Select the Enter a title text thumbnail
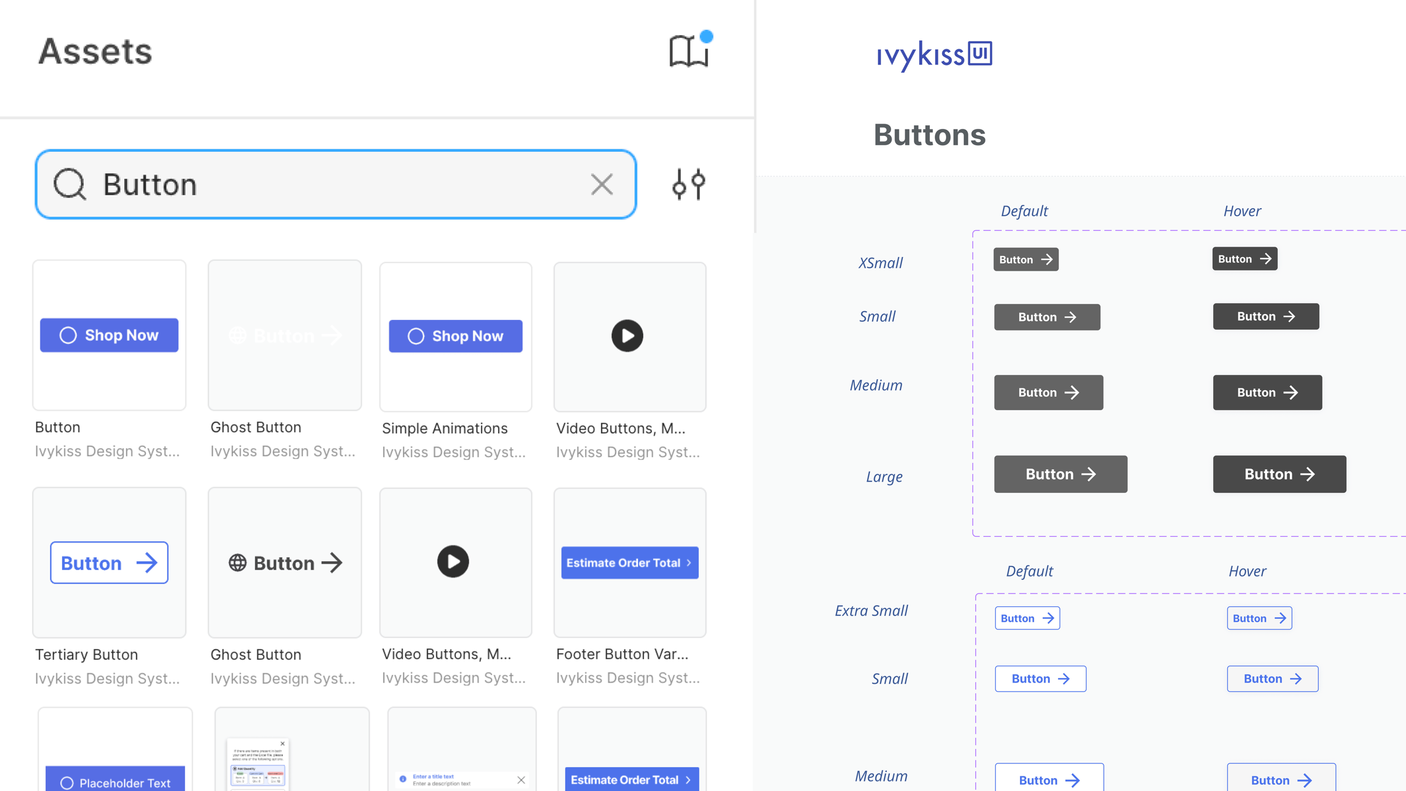Viewport: 1406px width, 791px height. 462,749
